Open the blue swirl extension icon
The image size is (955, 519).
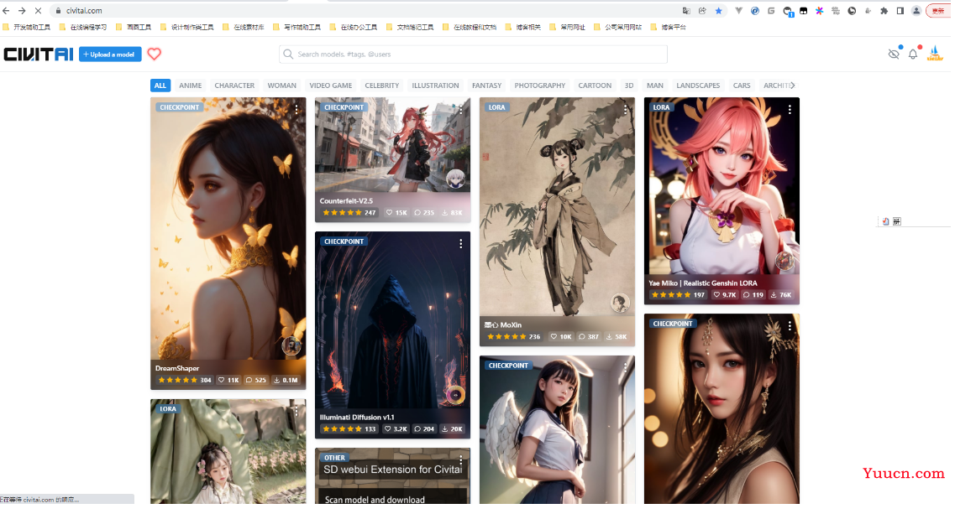point(754,10)
